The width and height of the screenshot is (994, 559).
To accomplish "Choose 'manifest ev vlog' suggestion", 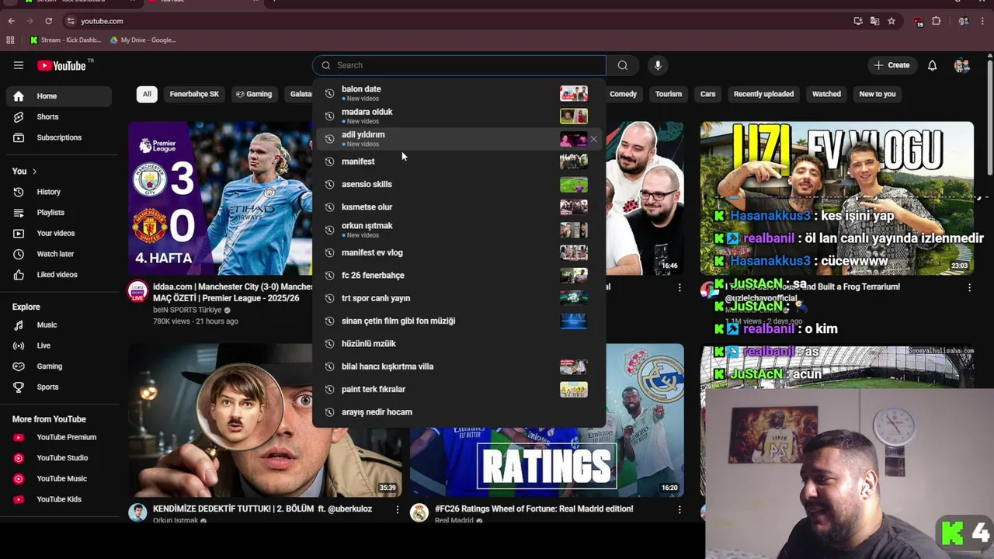I will [x=459, y=252].
